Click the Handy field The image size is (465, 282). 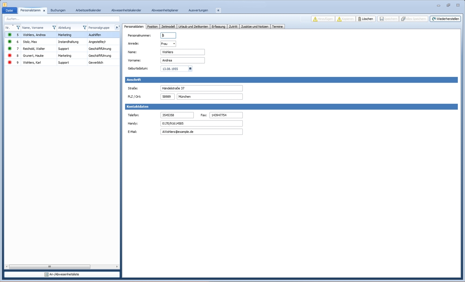(x=202, y=123)
